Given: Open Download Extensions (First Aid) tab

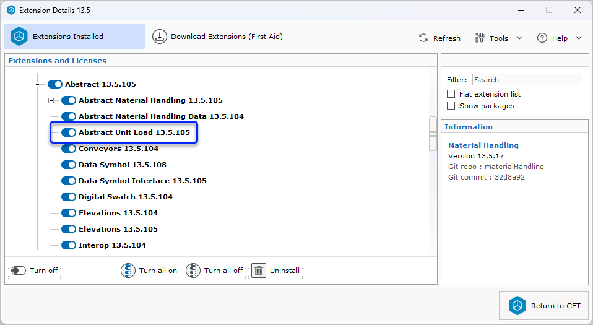Looking at the screenshot, I should pyautogui.click(x=217, y=37).
